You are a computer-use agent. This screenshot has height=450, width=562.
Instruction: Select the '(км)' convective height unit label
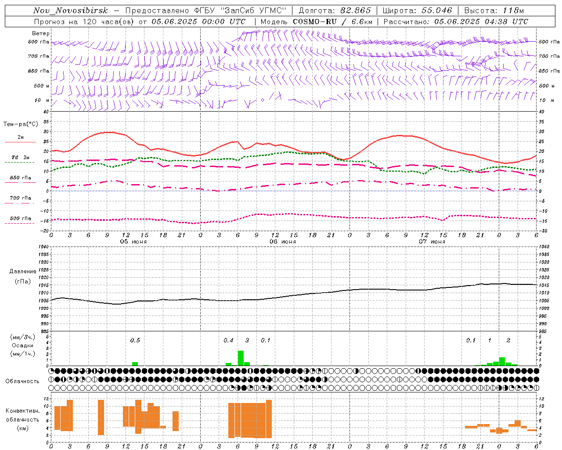22,428
